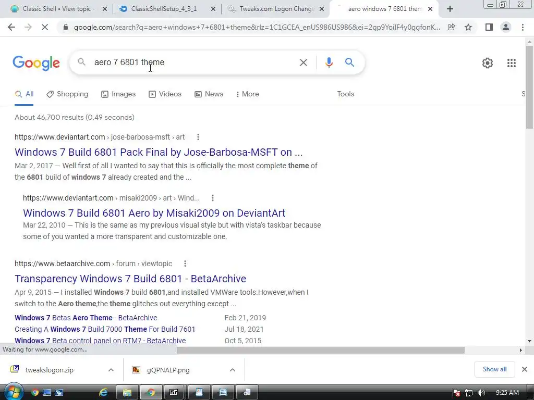Open a new browser tab
Viewport: 534px width, 400px height.
[x=450, y=9]
